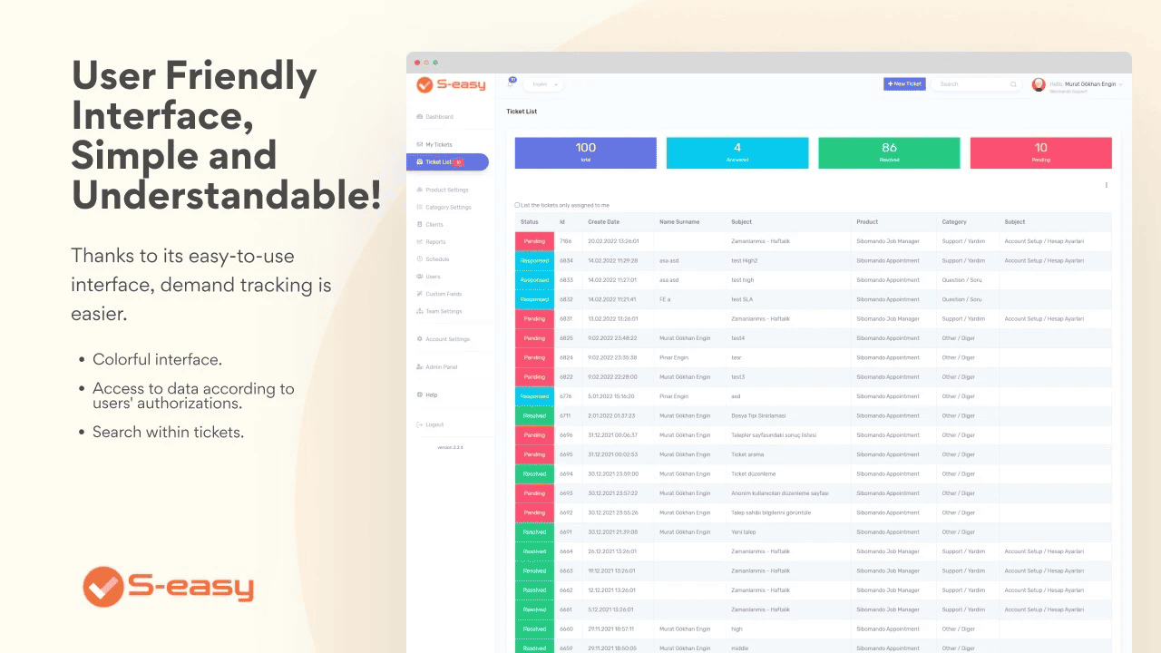Open the Schedule clock icon
This screenshot has height=653, width=1161.
(419, 259)
